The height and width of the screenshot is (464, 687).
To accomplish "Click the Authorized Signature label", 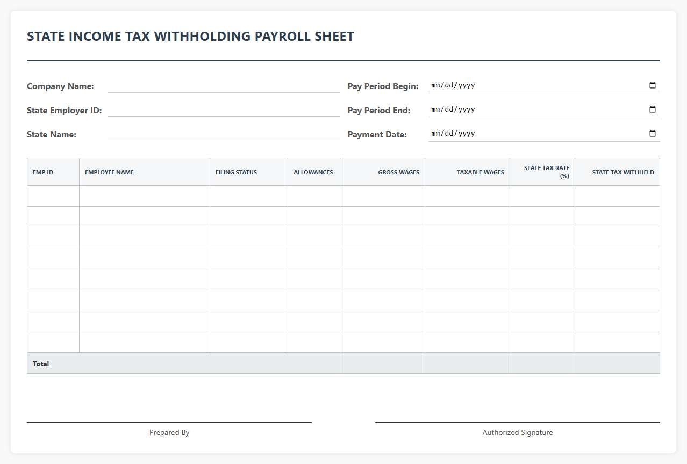I will coord(518,432).
